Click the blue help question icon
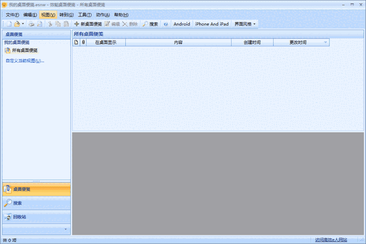The width and height of the screenshot is (366, 244). click(x=166, y=24)
